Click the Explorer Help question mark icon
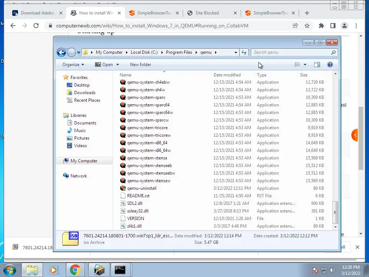This screenshot has height=277, width=369. [x=330, y=65]
